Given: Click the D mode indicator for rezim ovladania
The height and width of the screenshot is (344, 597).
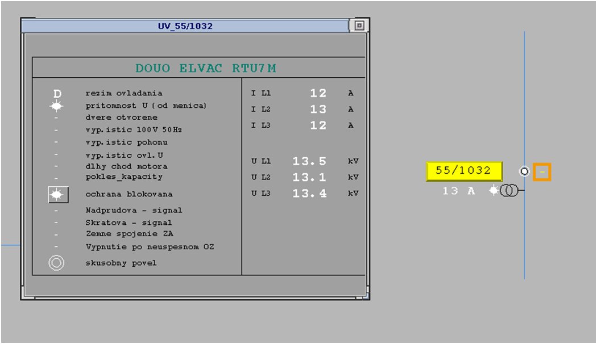Looking at the screenshot, I should click(x=57, y=94).
